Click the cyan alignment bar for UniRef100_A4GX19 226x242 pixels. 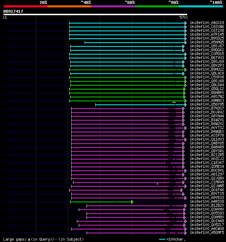pyautogui.click(x=127, y=23)
